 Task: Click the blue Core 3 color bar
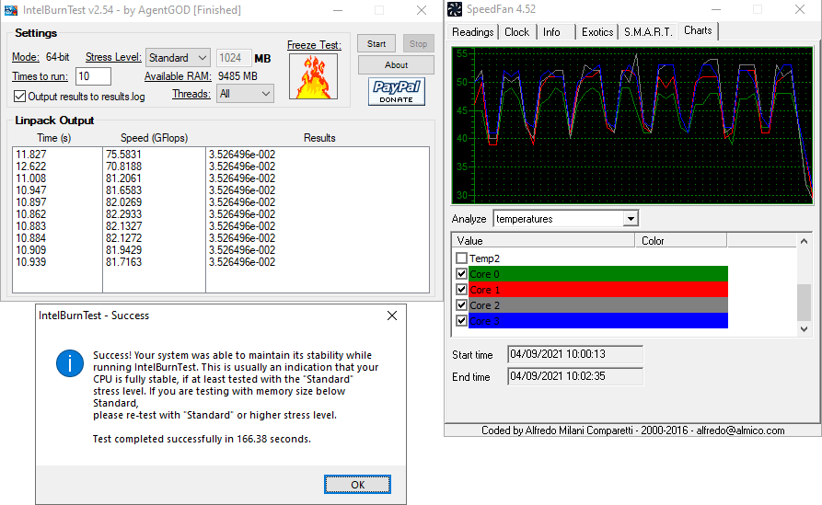[598, 321]
